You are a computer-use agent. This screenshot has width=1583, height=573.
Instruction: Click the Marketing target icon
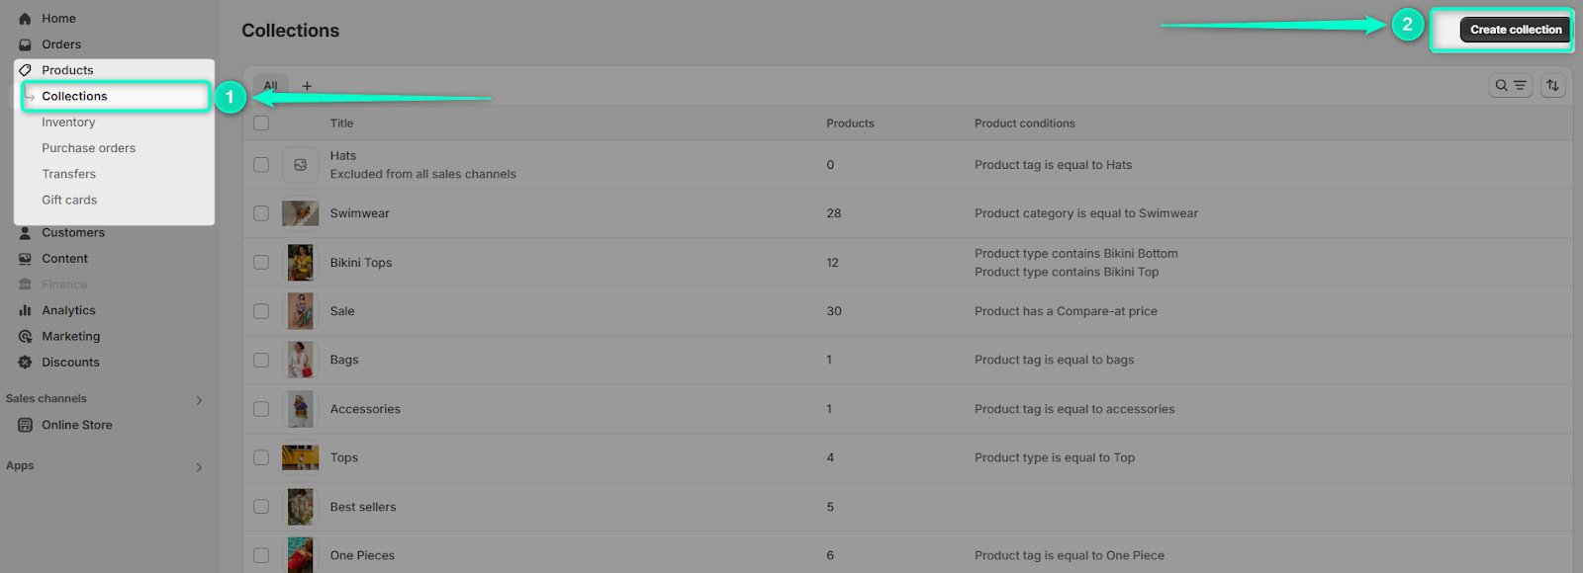point(25,336)
